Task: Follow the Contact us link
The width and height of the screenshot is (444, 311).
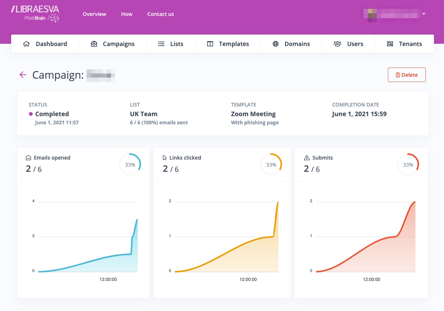Action: click(160, 14)
